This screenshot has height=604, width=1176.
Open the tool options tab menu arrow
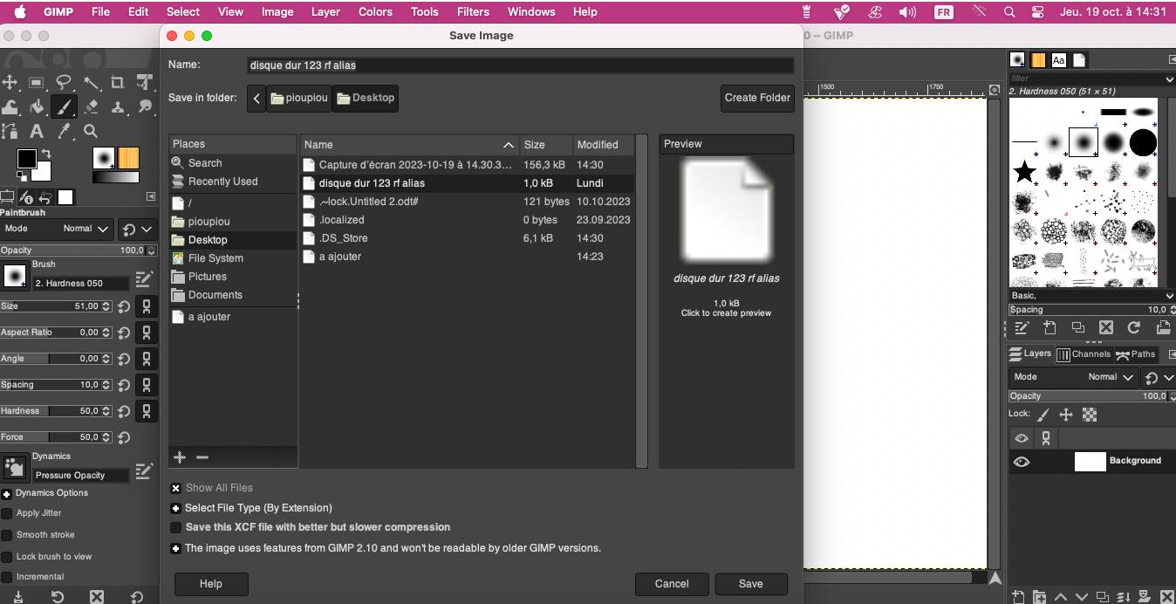pos(150,197)
